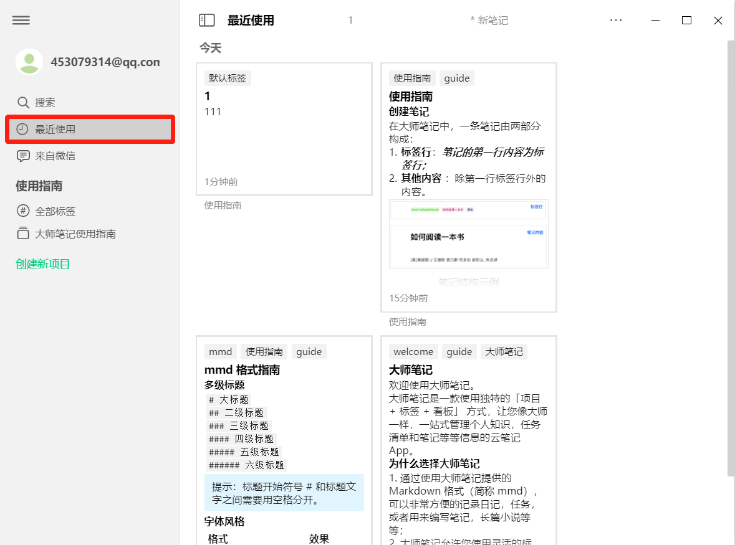The image size is (735, 545).
Task: Click the mmd tag
Action: [220, 352]
